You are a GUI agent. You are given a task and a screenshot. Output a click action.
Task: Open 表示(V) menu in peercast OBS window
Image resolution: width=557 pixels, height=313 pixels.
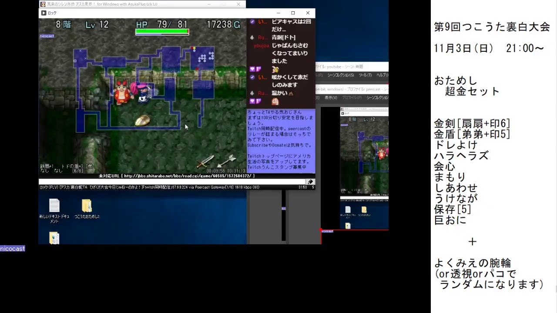331,98
